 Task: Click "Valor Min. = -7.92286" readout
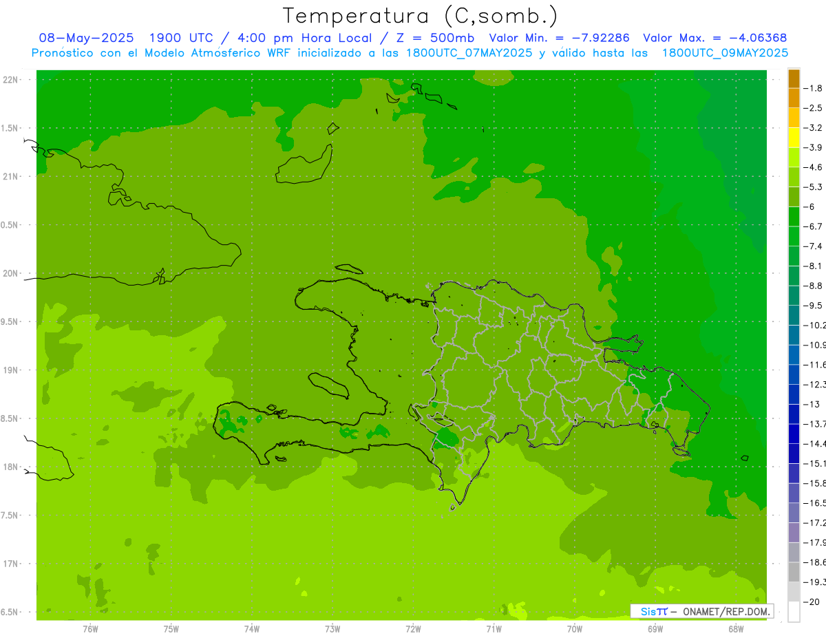[x=559, y=38]
